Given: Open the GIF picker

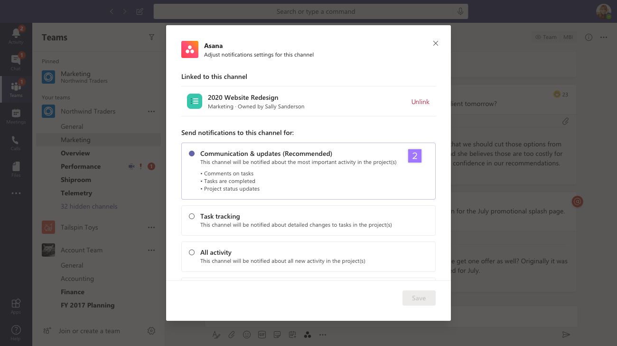Looking at the screenshot, I should (x=262, y=335).
